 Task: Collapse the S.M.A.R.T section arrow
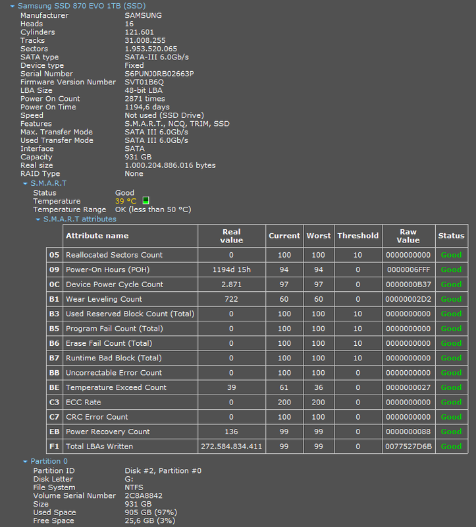[25, 184]
